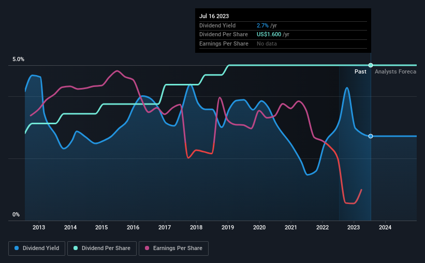The image size is (425, 263).
Task: Select the 2018 label on x-axis
Action: (x=196, y=227)
